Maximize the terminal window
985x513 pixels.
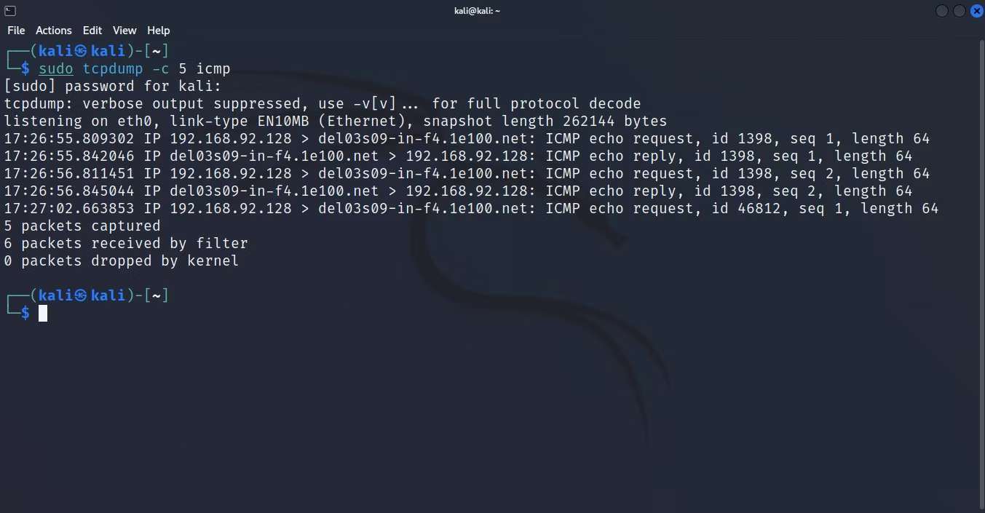960,10
